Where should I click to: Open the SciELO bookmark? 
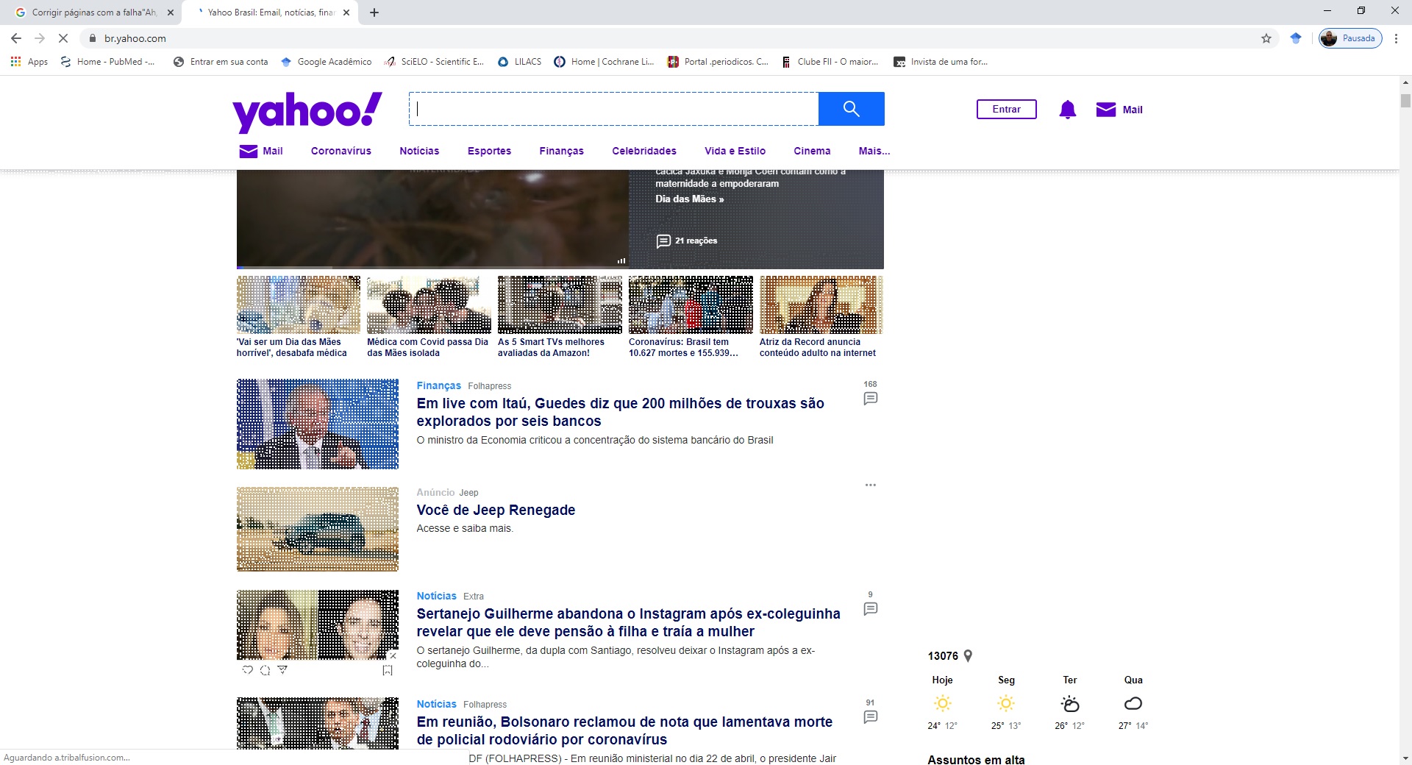[434, 62]
